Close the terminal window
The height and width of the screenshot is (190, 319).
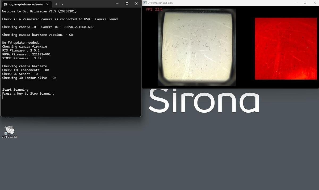[136, 3]
